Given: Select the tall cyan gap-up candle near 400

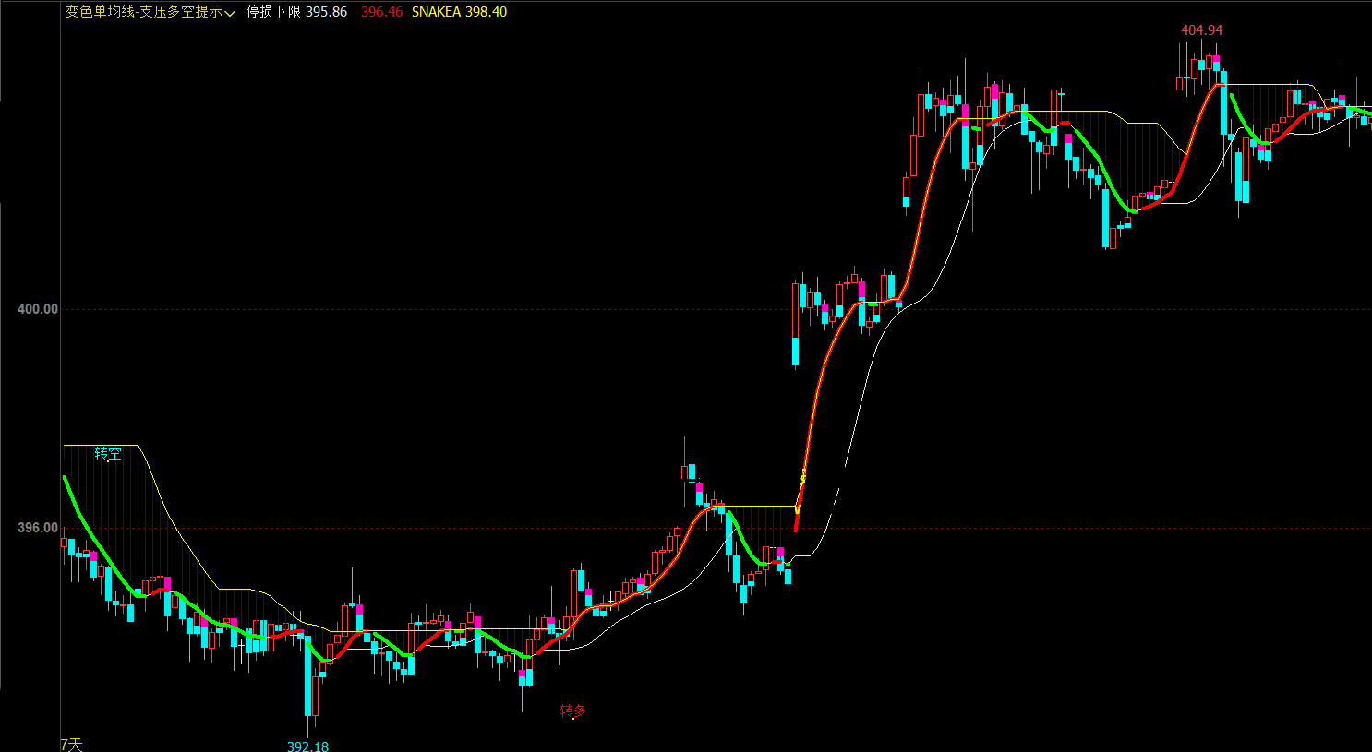Looking at the screenshot, I should [796, 352].
